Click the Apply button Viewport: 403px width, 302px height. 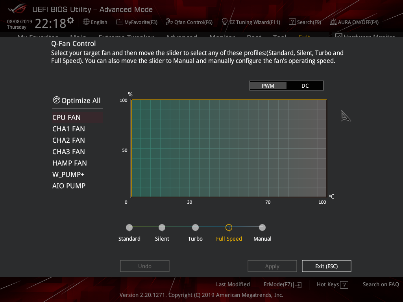point(272,266)
